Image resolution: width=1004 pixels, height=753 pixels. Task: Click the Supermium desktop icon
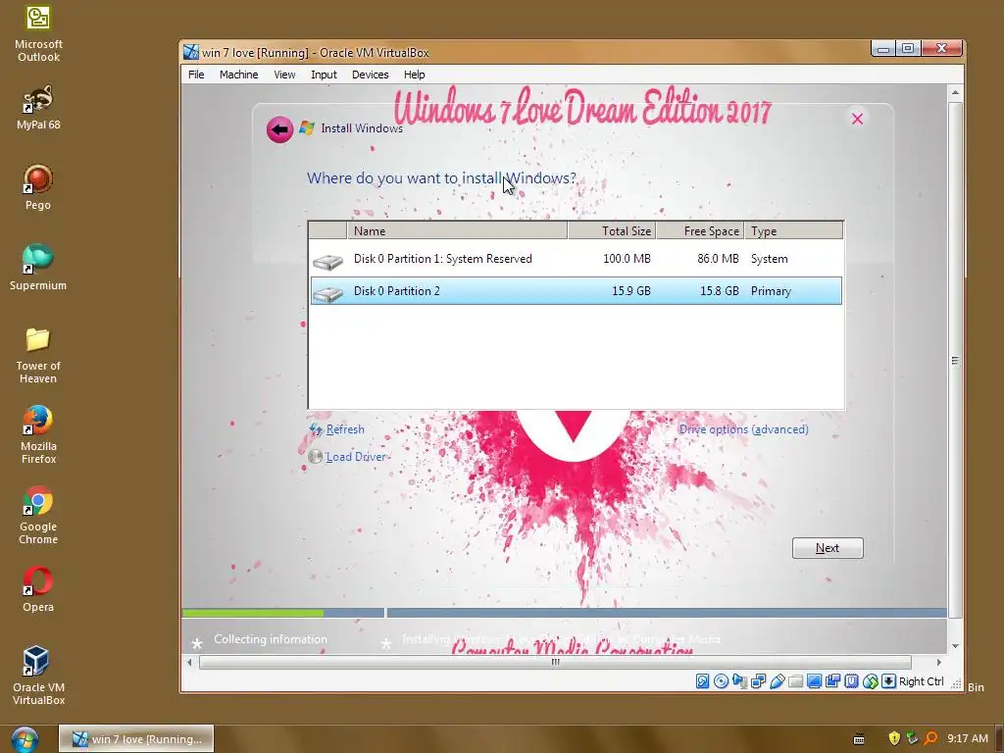click(x=38, y=268)
